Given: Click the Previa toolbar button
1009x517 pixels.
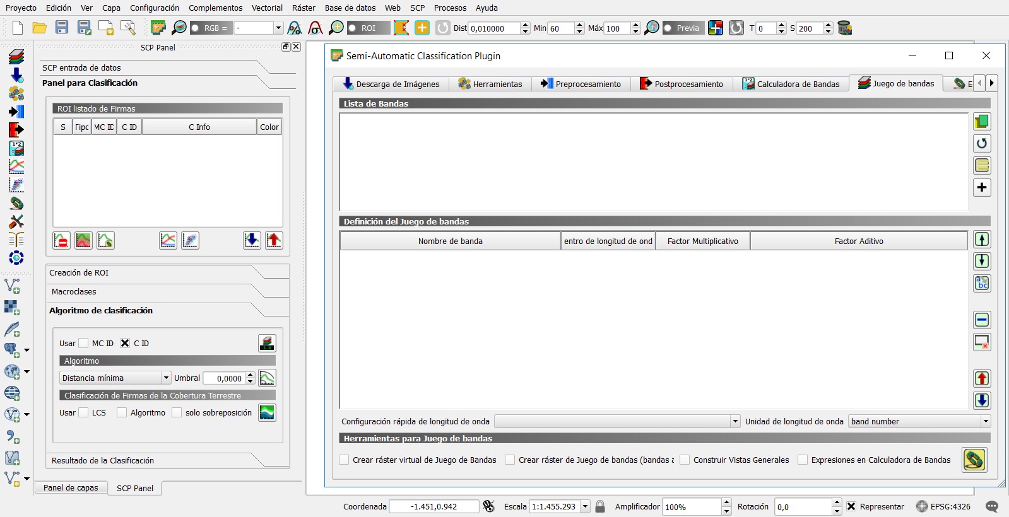Looking at the screenshot, I should 682,28.
